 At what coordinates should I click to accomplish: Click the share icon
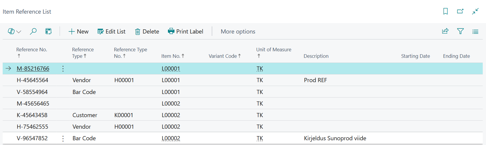[445, 31]
